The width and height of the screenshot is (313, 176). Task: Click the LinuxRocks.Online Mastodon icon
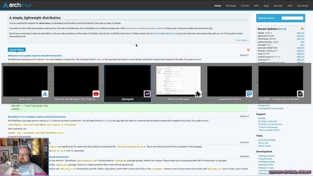tap(249, 94)
